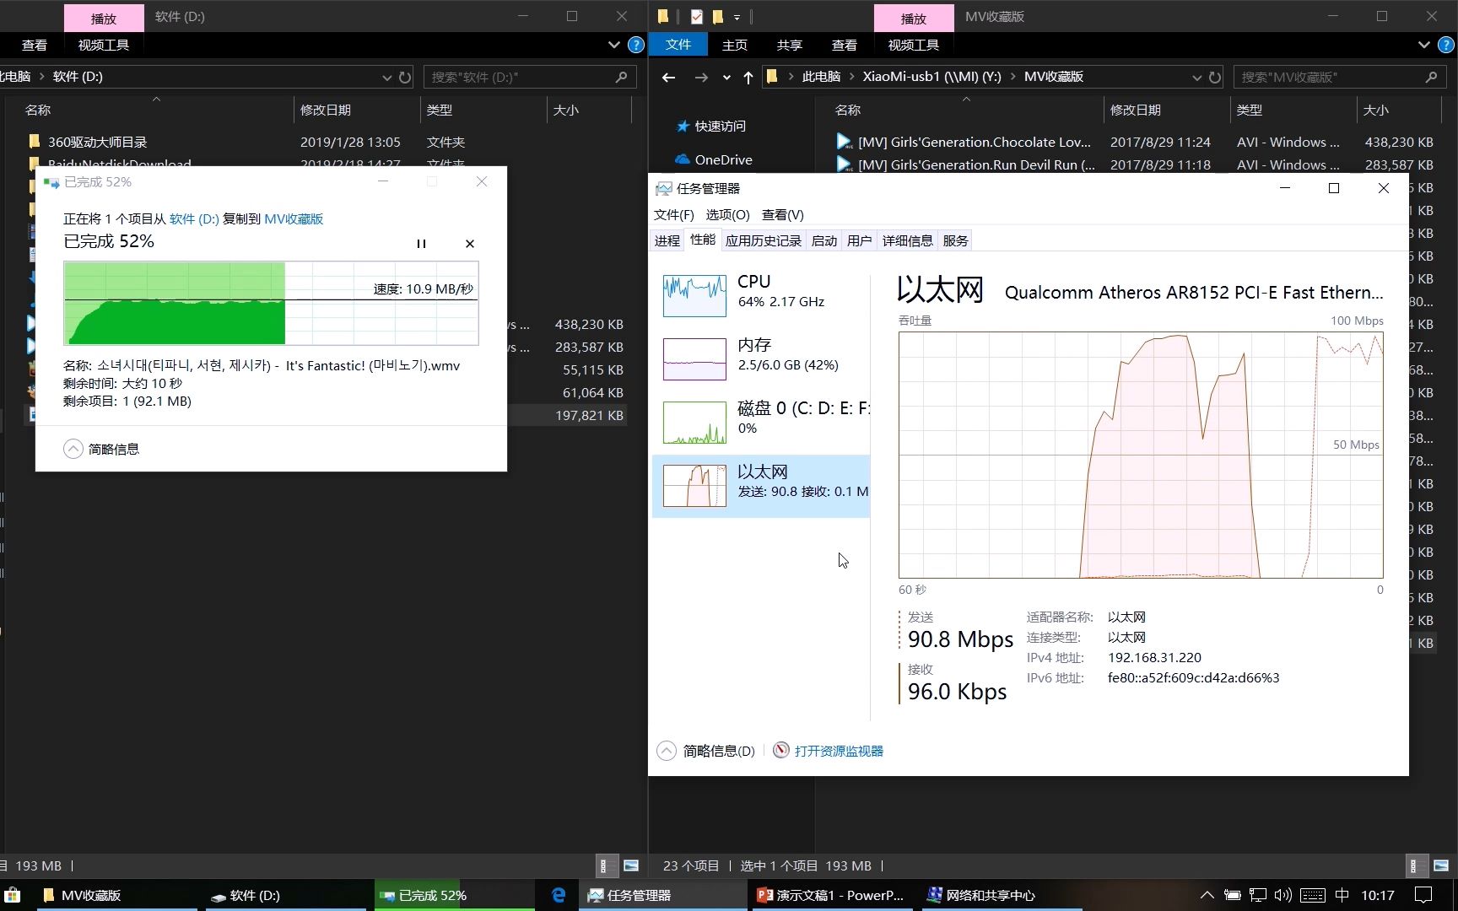Select CPU performance graph thumbnail
This screenshot has width=1458, height=911.
point(694,296)
